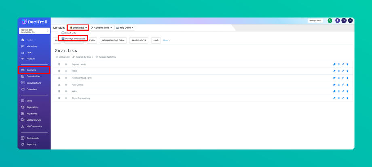Screen dimensions: 372x167
Task: Open the DealTrail Beta account switcher
Action: pos(34,31)
